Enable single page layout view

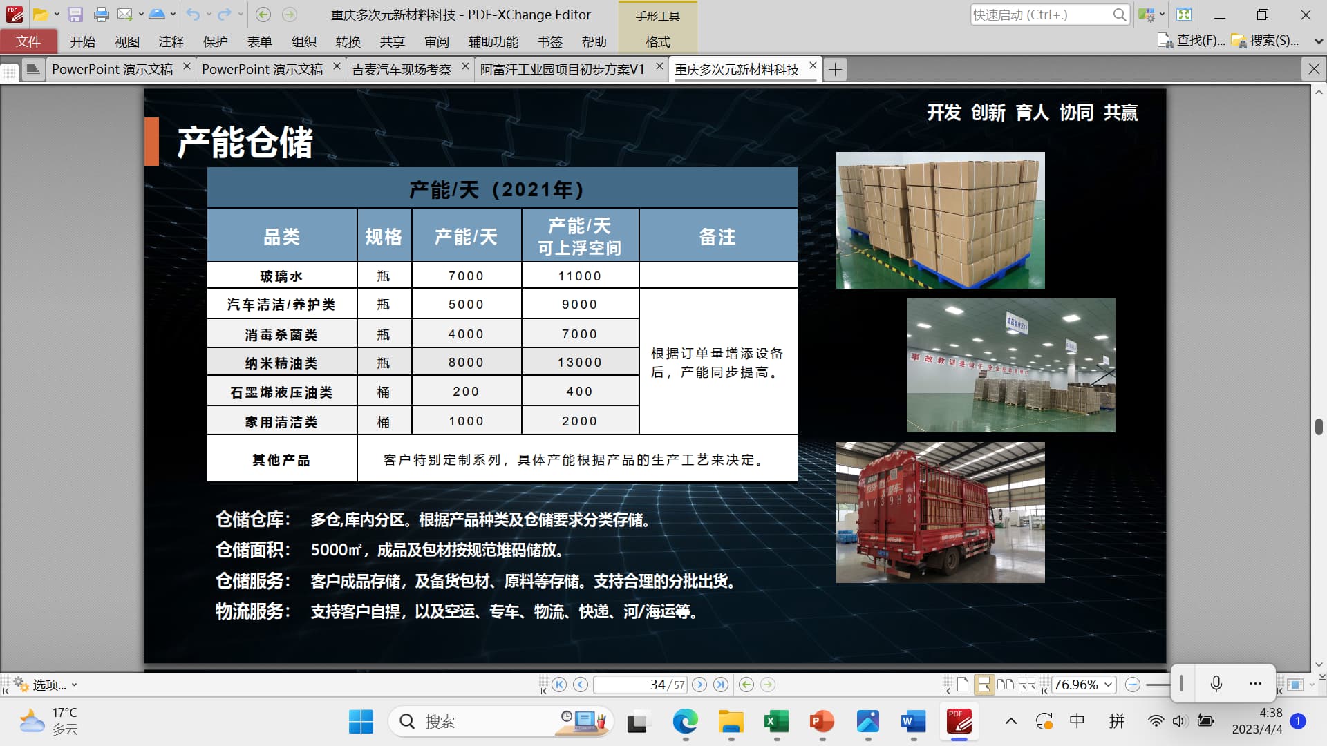(x=963, y=685)
